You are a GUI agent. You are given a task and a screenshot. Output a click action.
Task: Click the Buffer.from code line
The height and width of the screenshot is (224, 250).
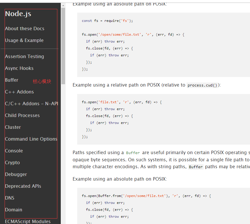click(146, 196)
